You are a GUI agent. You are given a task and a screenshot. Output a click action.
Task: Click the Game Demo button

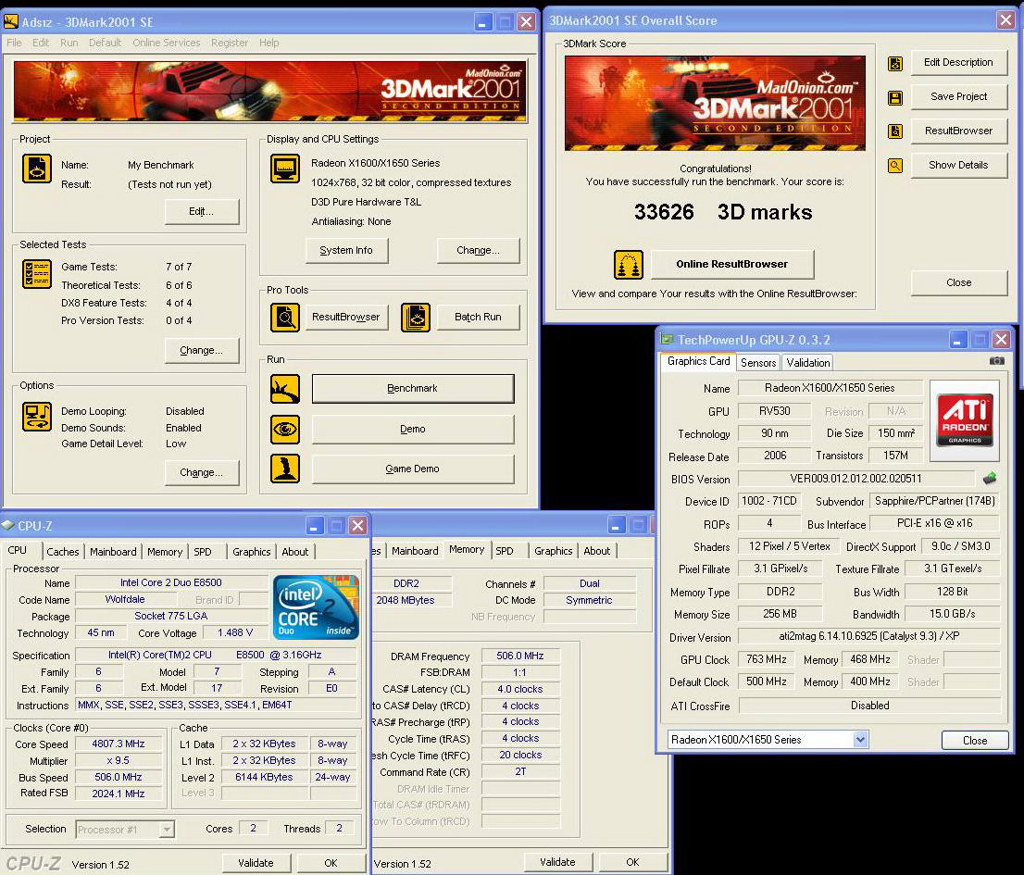tap(413, 469)
